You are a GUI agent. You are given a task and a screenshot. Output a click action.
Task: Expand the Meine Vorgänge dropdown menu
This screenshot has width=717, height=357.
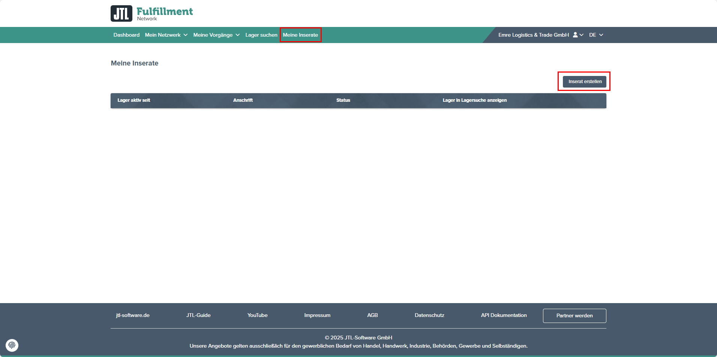tap(216, 35)
